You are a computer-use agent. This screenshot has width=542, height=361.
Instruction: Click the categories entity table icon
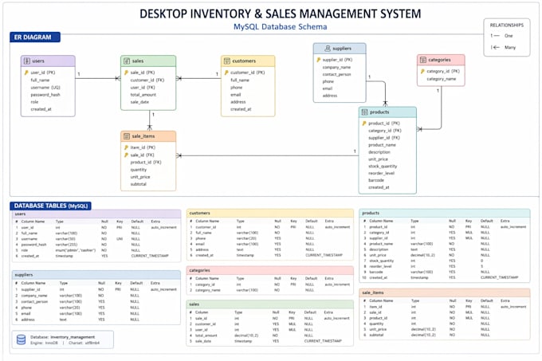coord(423,60)
